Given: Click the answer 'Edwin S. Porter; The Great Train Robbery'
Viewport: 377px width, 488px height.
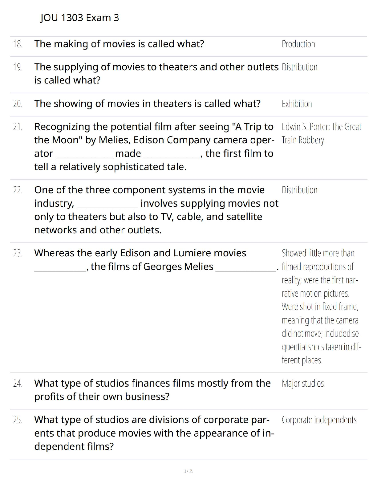Looking at the screenshot, I should (x=322, y=133).
